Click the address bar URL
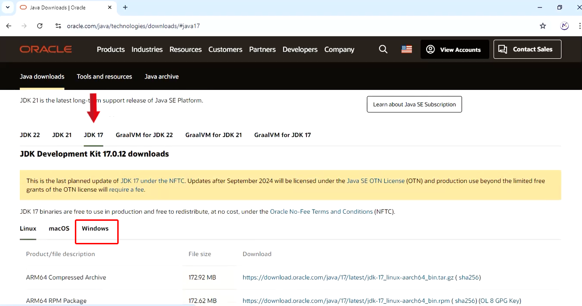This screenshot has height=306, width=582. 133,26
